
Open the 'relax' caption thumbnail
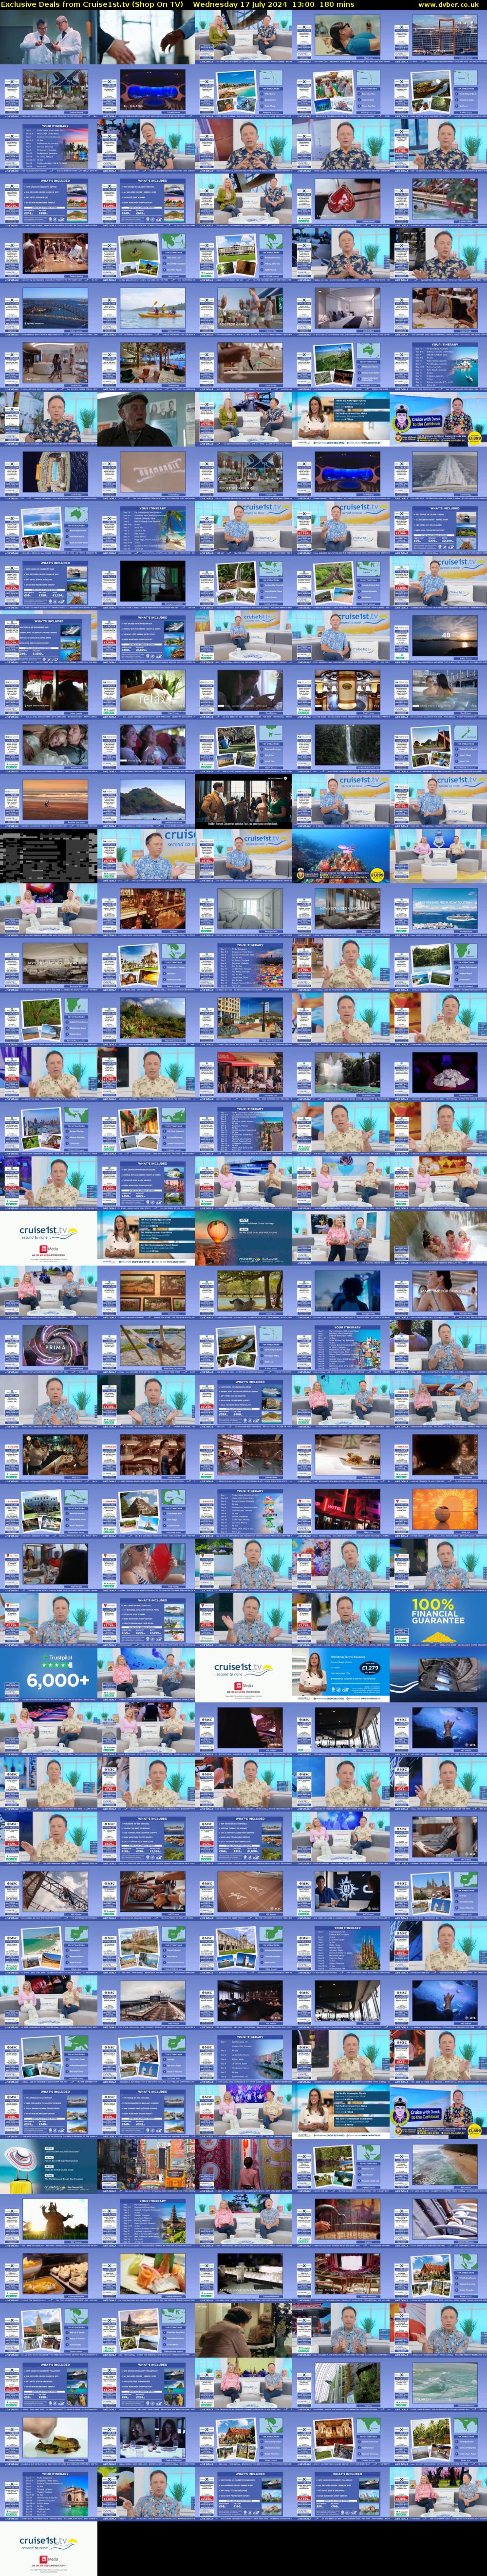tap(146, 692)
